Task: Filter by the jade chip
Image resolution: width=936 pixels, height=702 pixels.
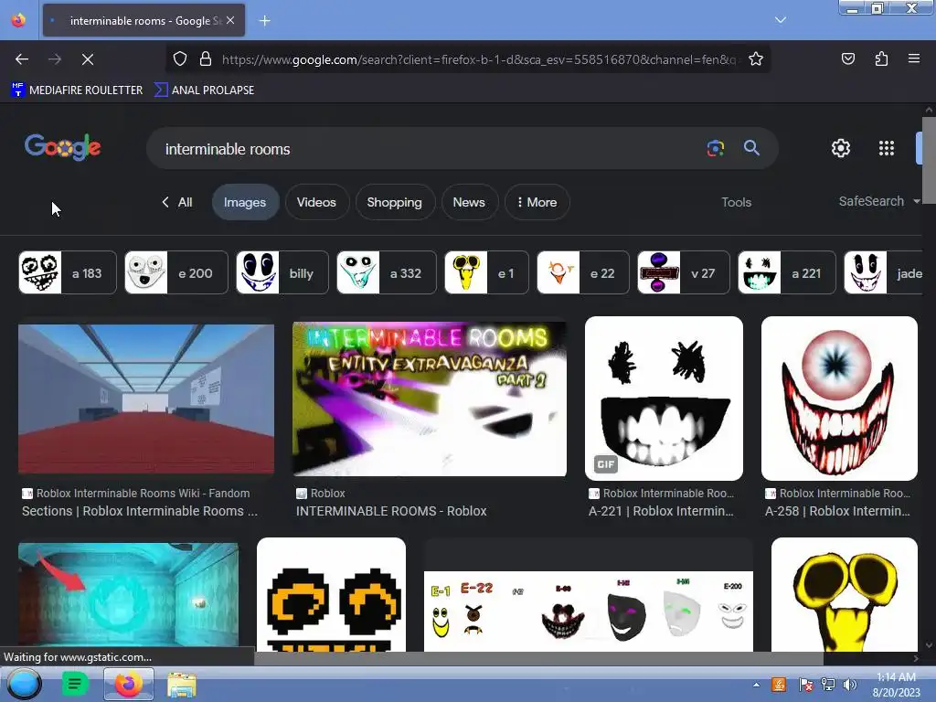Action: pos(884,272)
